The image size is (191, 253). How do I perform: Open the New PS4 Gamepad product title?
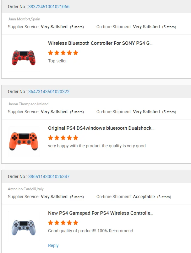click(x=101, y=213)
